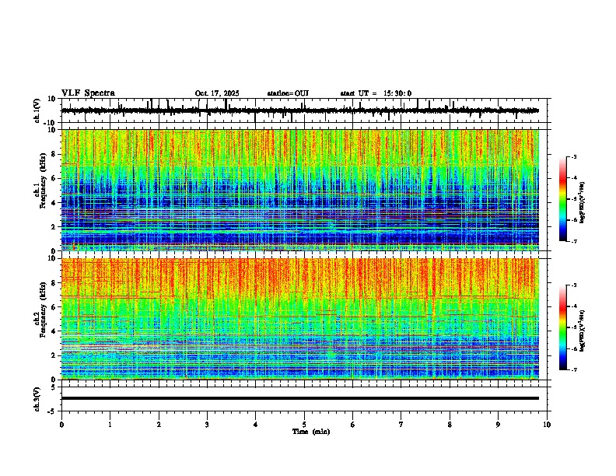This screenshot has width=616, height=476.
Task: Click the "VLF Spectra" plot title
Action: pos(88,93)
